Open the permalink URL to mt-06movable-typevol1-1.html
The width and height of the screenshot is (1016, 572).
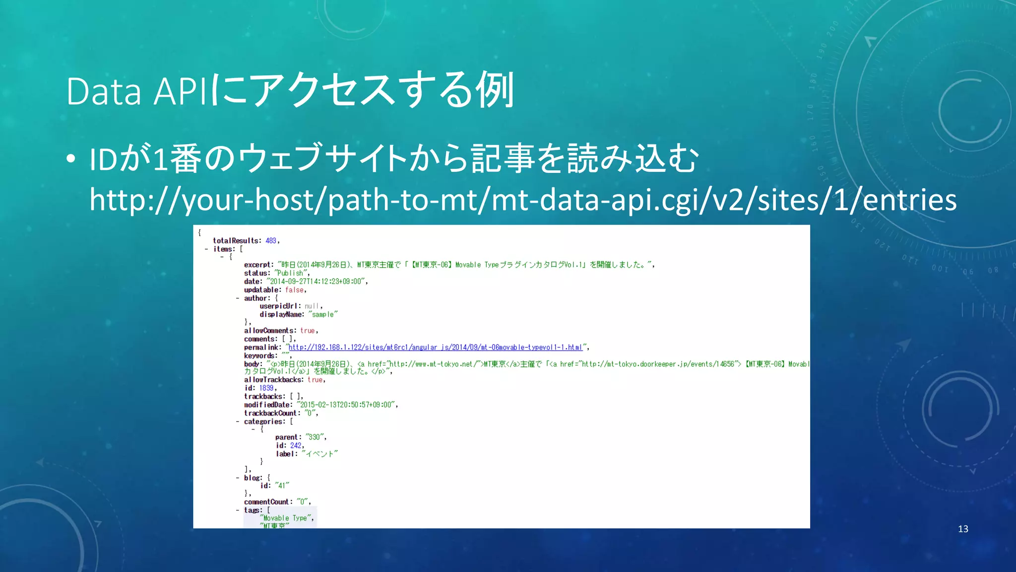(436, 348)
